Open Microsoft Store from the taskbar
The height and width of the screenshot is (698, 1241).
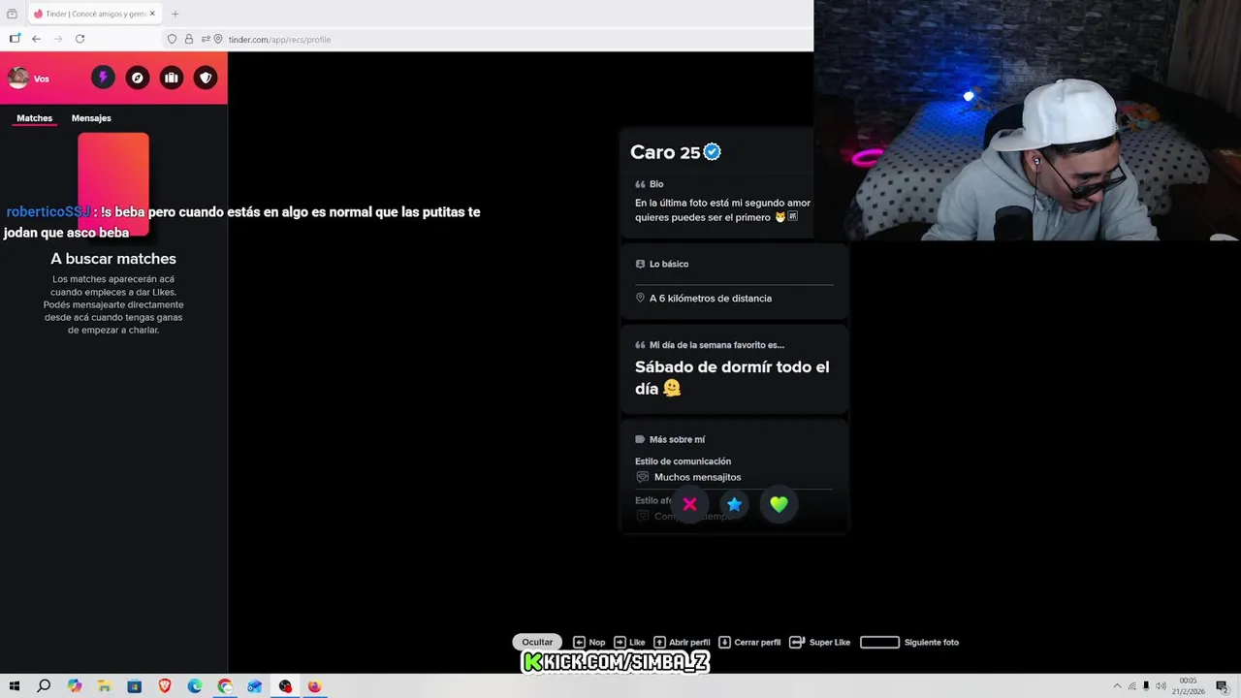134,686
